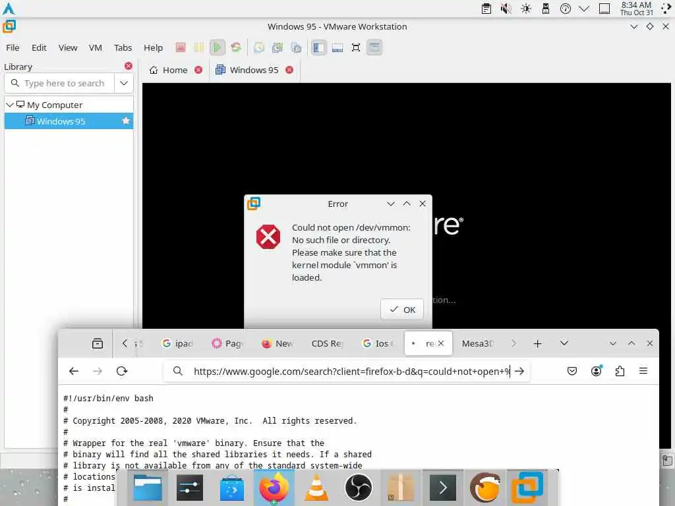
Task: Open the library search filter dropdown
Action: click(124, 83)
